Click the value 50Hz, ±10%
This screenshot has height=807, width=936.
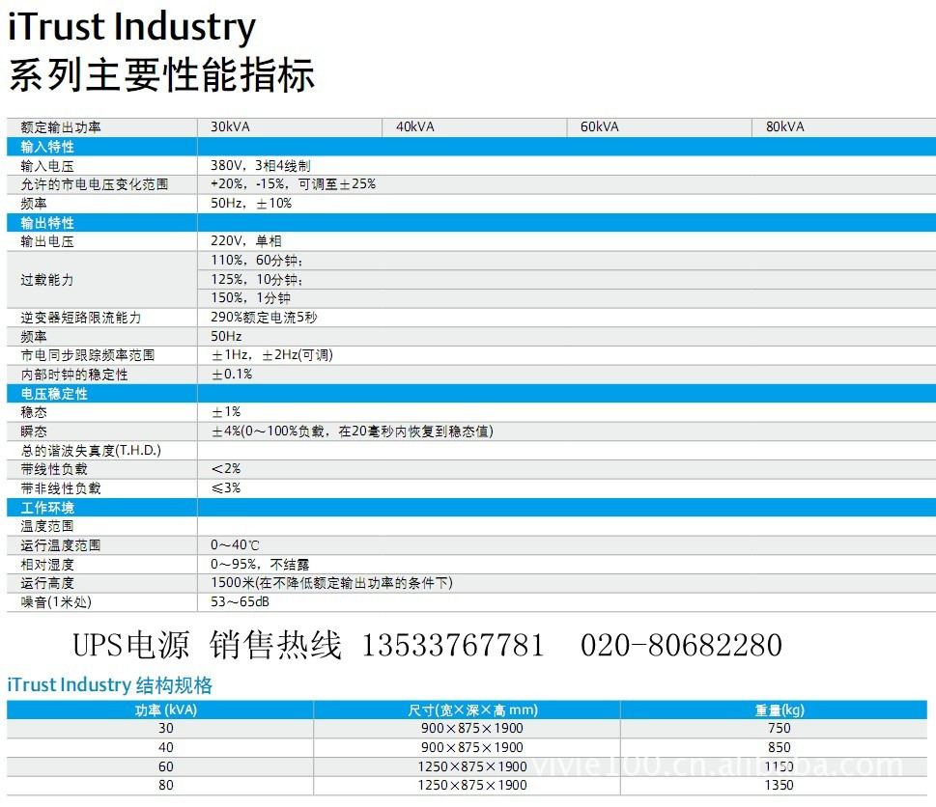[251, 204]
